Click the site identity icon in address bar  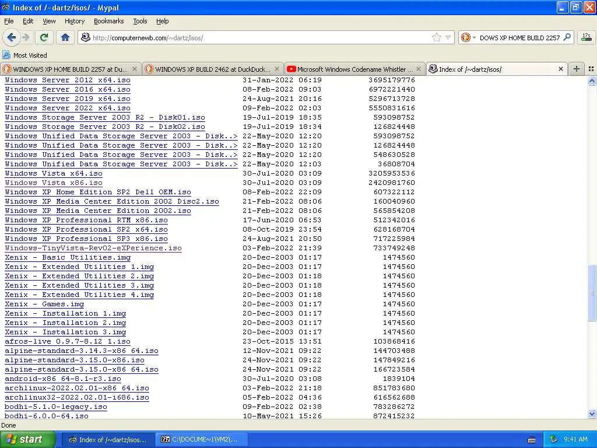pos(86,37)
